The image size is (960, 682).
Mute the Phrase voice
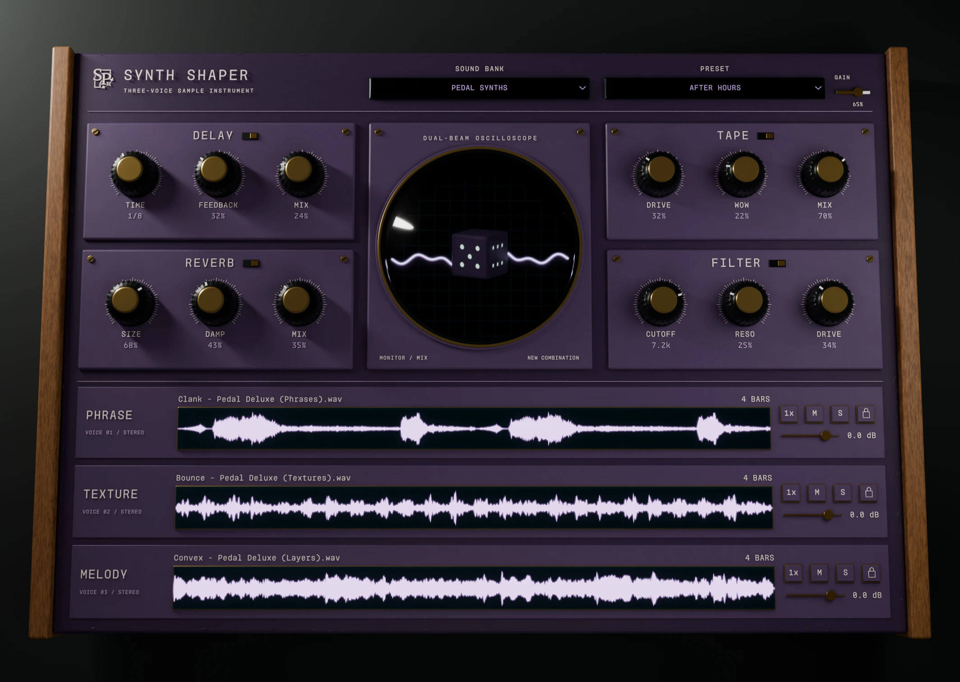814,413
